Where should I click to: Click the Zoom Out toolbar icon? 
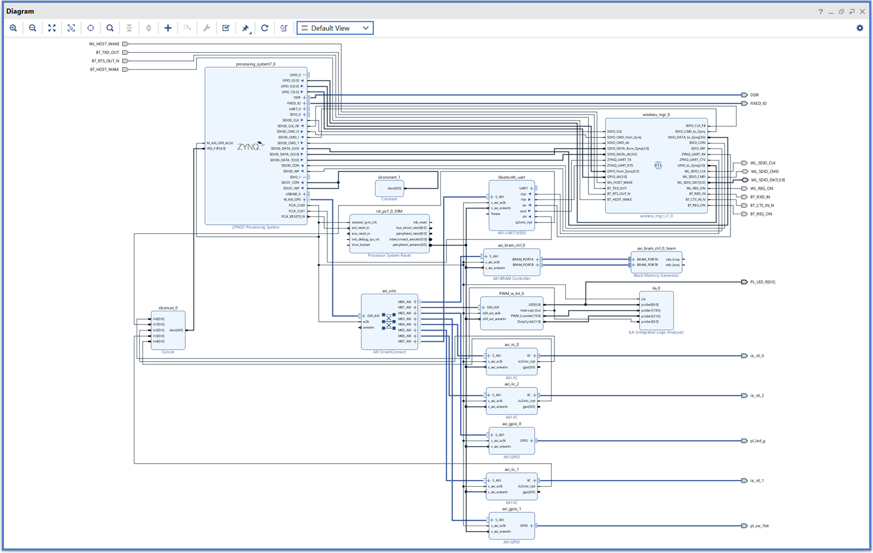click(32, 28)
